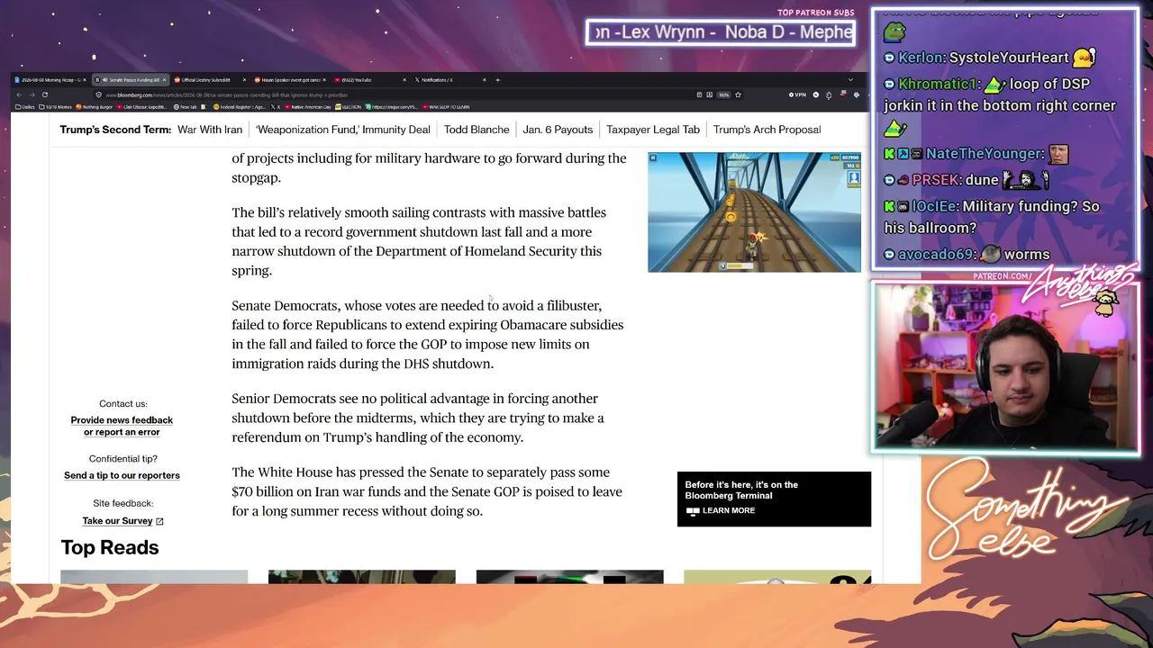Click chat username avocado69
This screenshot has width=1153, height=648.
(936, 255)
